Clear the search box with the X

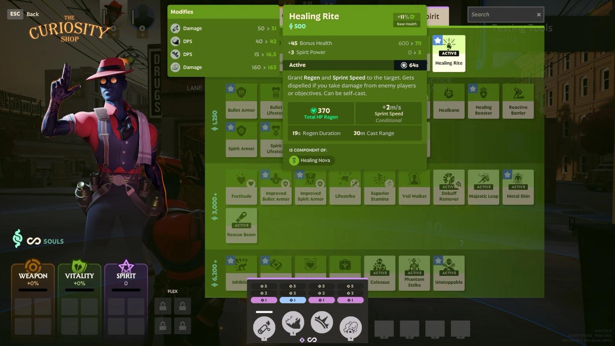[x=539, y=14]
